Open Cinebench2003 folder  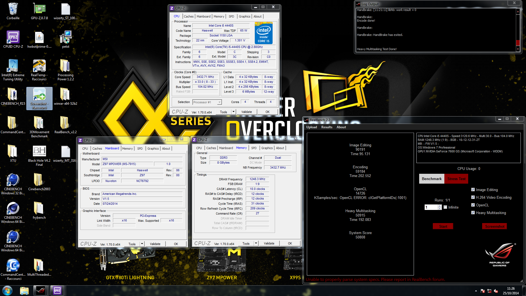coord(39,182)
